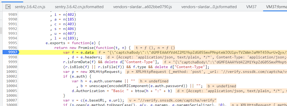Click ', d = e.headers;' code
The image size is (287, 106).
point(85,57)
